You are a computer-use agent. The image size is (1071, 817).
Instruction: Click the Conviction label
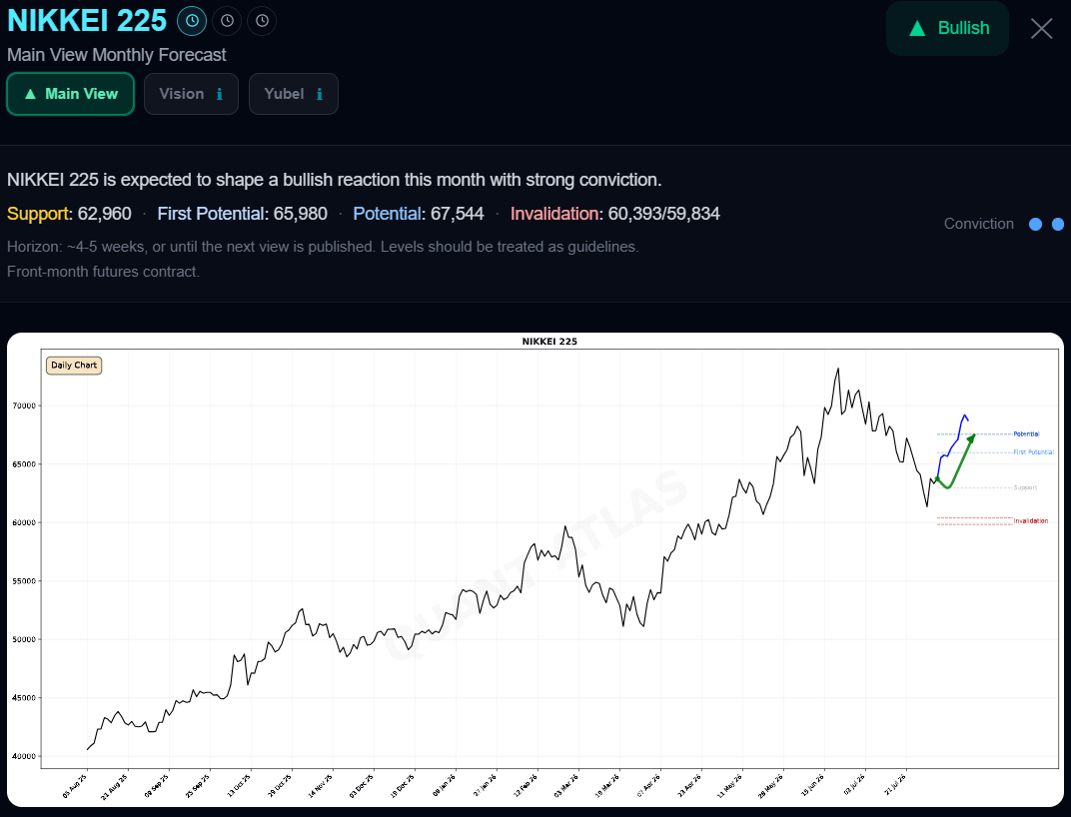pos(978,224)
